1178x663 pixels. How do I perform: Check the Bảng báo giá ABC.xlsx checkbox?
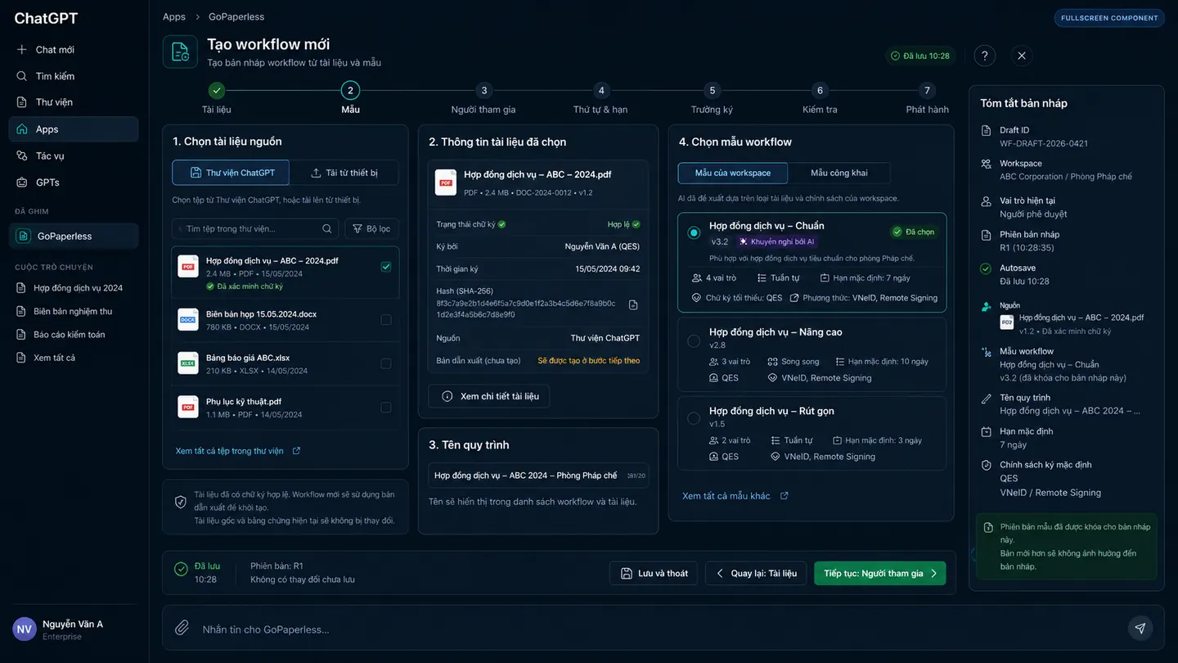[x=386, y=363]
